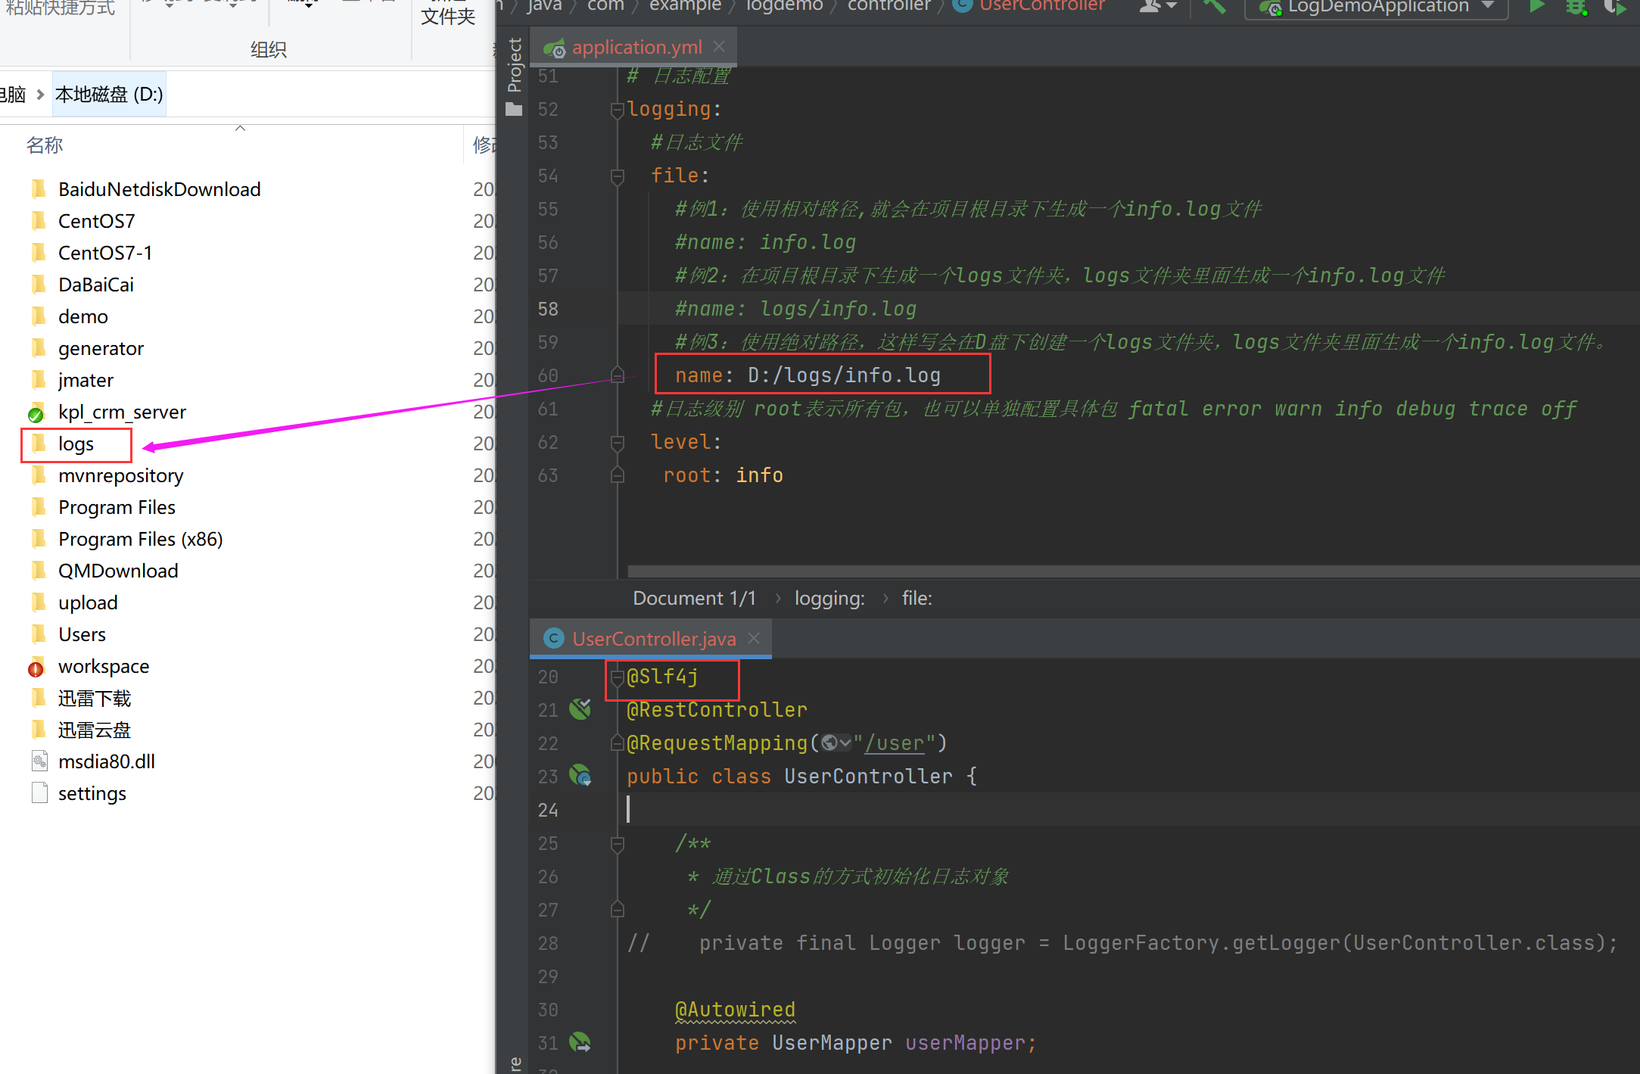The image size is (1640, 1074).
Task: Select the UserController.java tab
Action: point(652,639)
